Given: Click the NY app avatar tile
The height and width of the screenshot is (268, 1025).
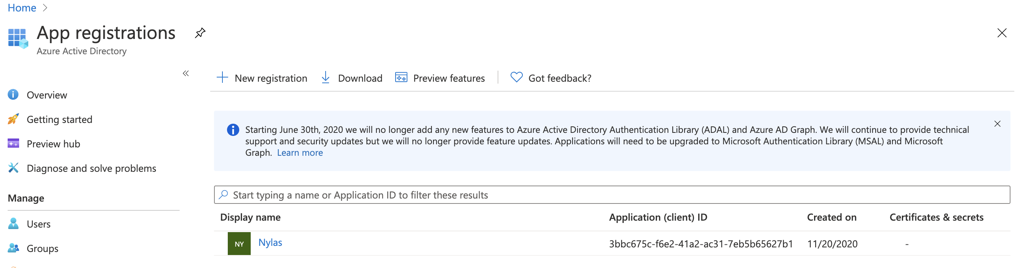Looking at the screenshot, I should coord(239,244).
